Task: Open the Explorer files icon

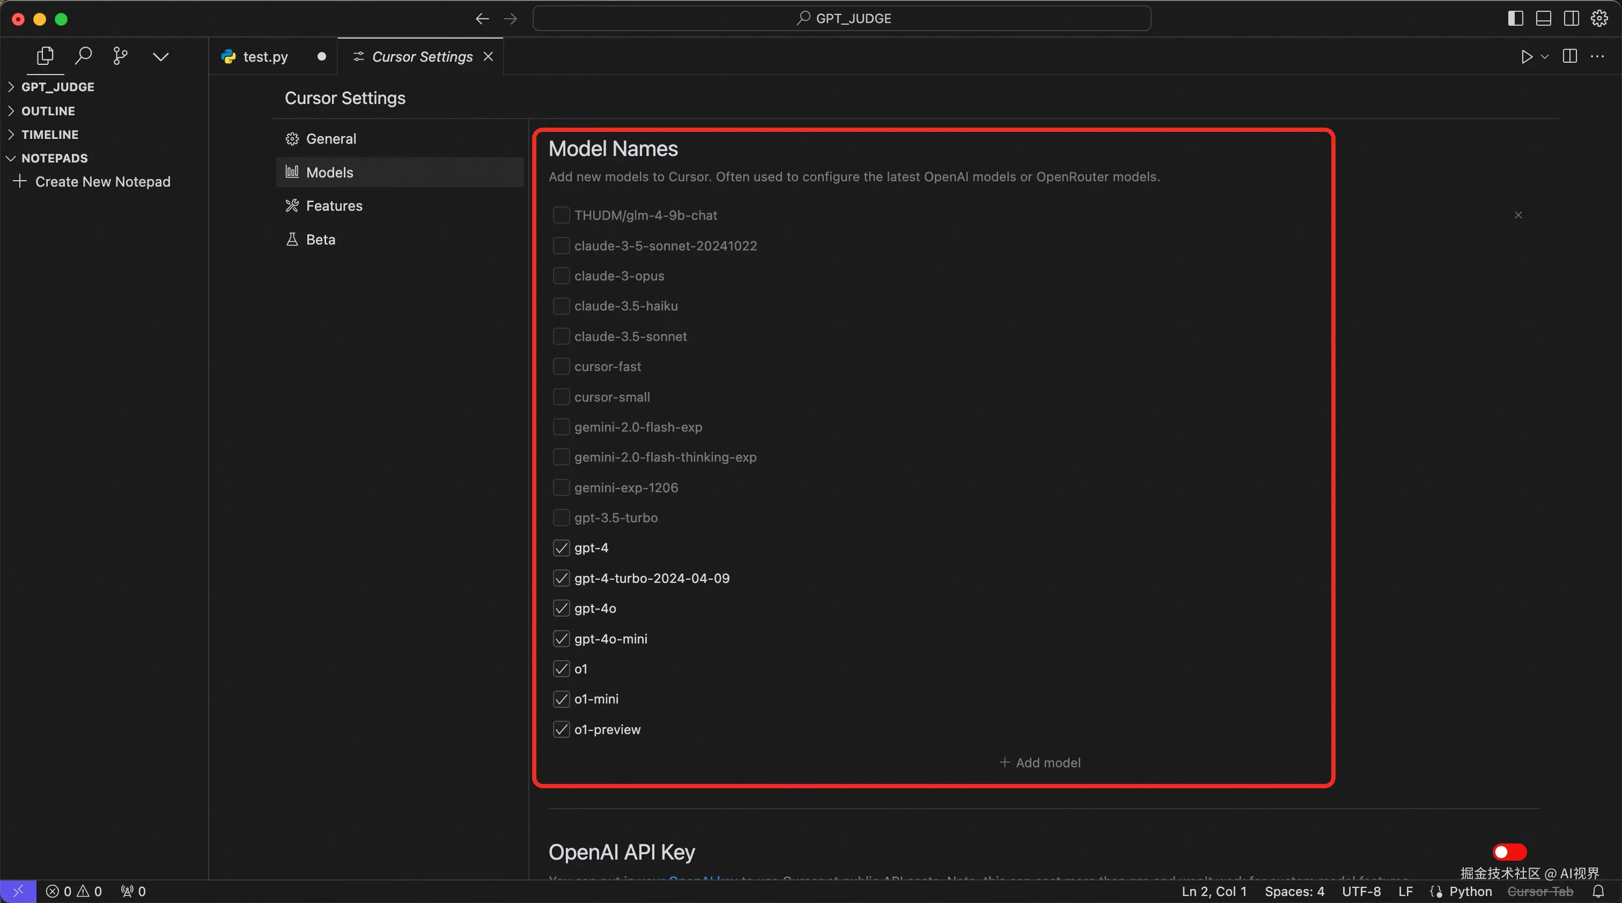Action: pyautogui.click(x=45, y=56)
